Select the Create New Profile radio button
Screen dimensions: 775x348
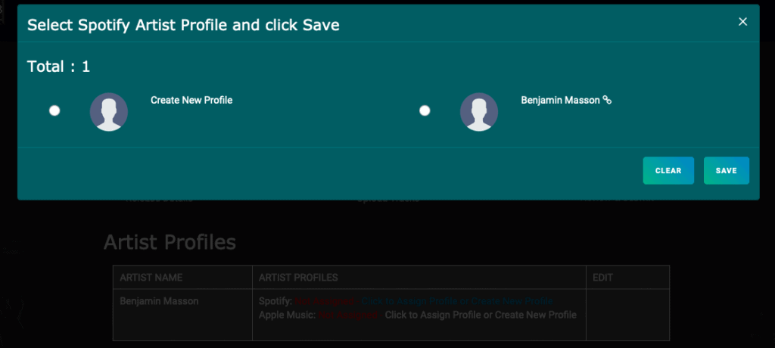[x=54, y=110]
